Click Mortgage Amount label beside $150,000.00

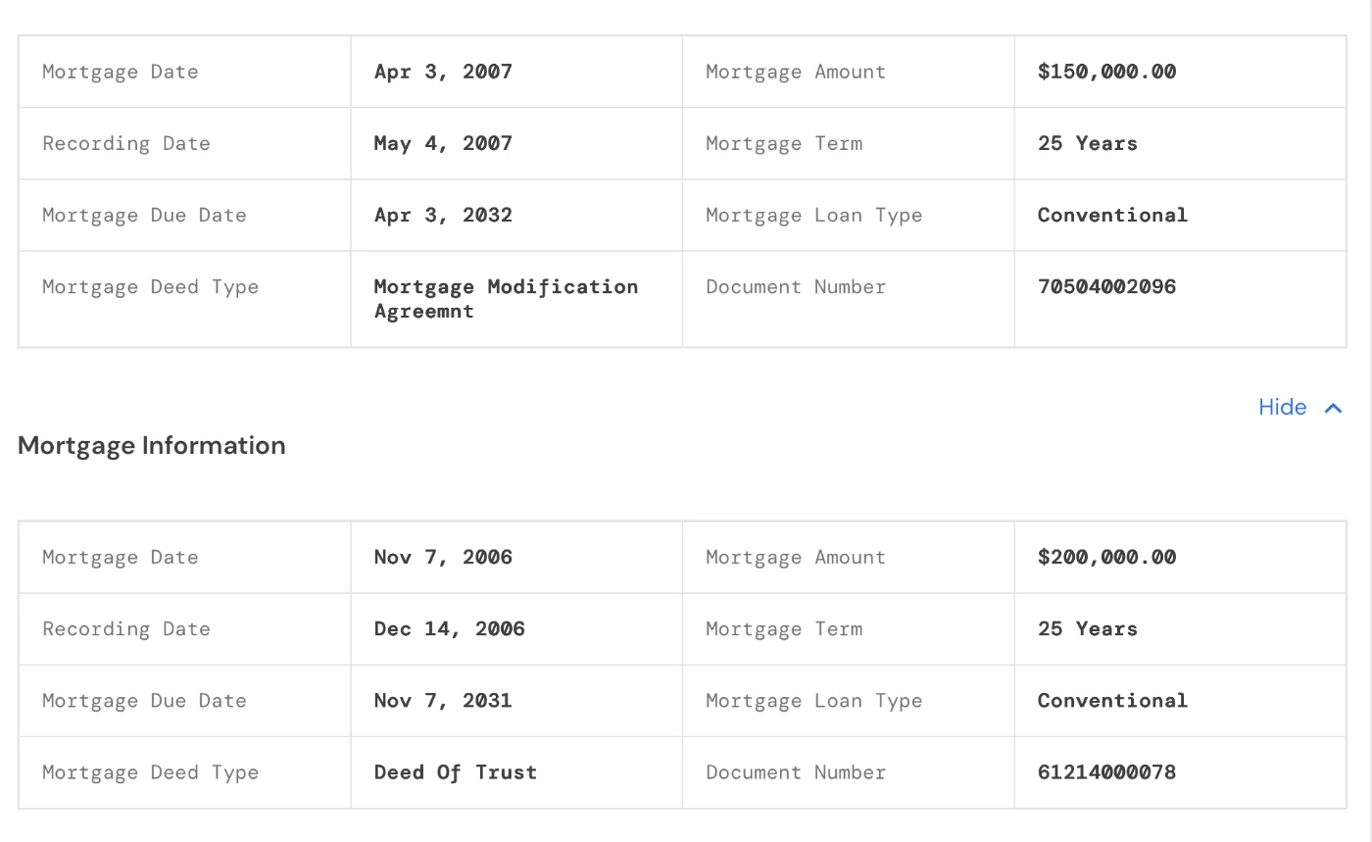[796, 72]
